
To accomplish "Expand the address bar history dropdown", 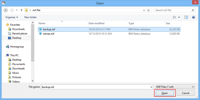I will pyautogui.click(x=144, y=10).
